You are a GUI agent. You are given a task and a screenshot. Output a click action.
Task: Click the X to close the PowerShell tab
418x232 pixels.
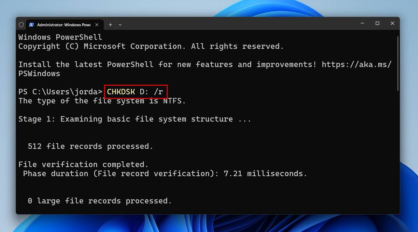(x=97, y=24)
